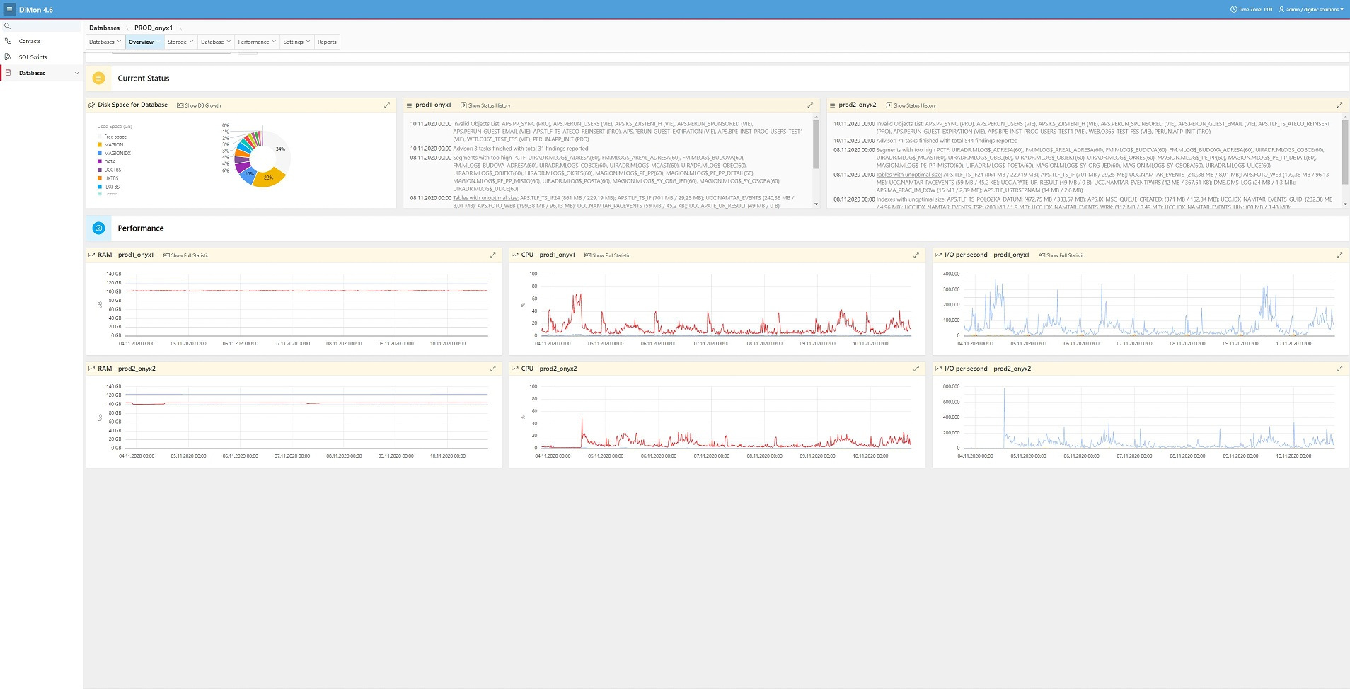This screenshot has width=1350, height=689.
Task: Open the Performance dropdown menu
Action: tap(256, 42)
